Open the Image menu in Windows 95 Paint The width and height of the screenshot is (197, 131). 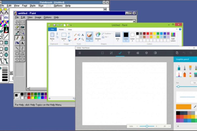pos(38,17)
